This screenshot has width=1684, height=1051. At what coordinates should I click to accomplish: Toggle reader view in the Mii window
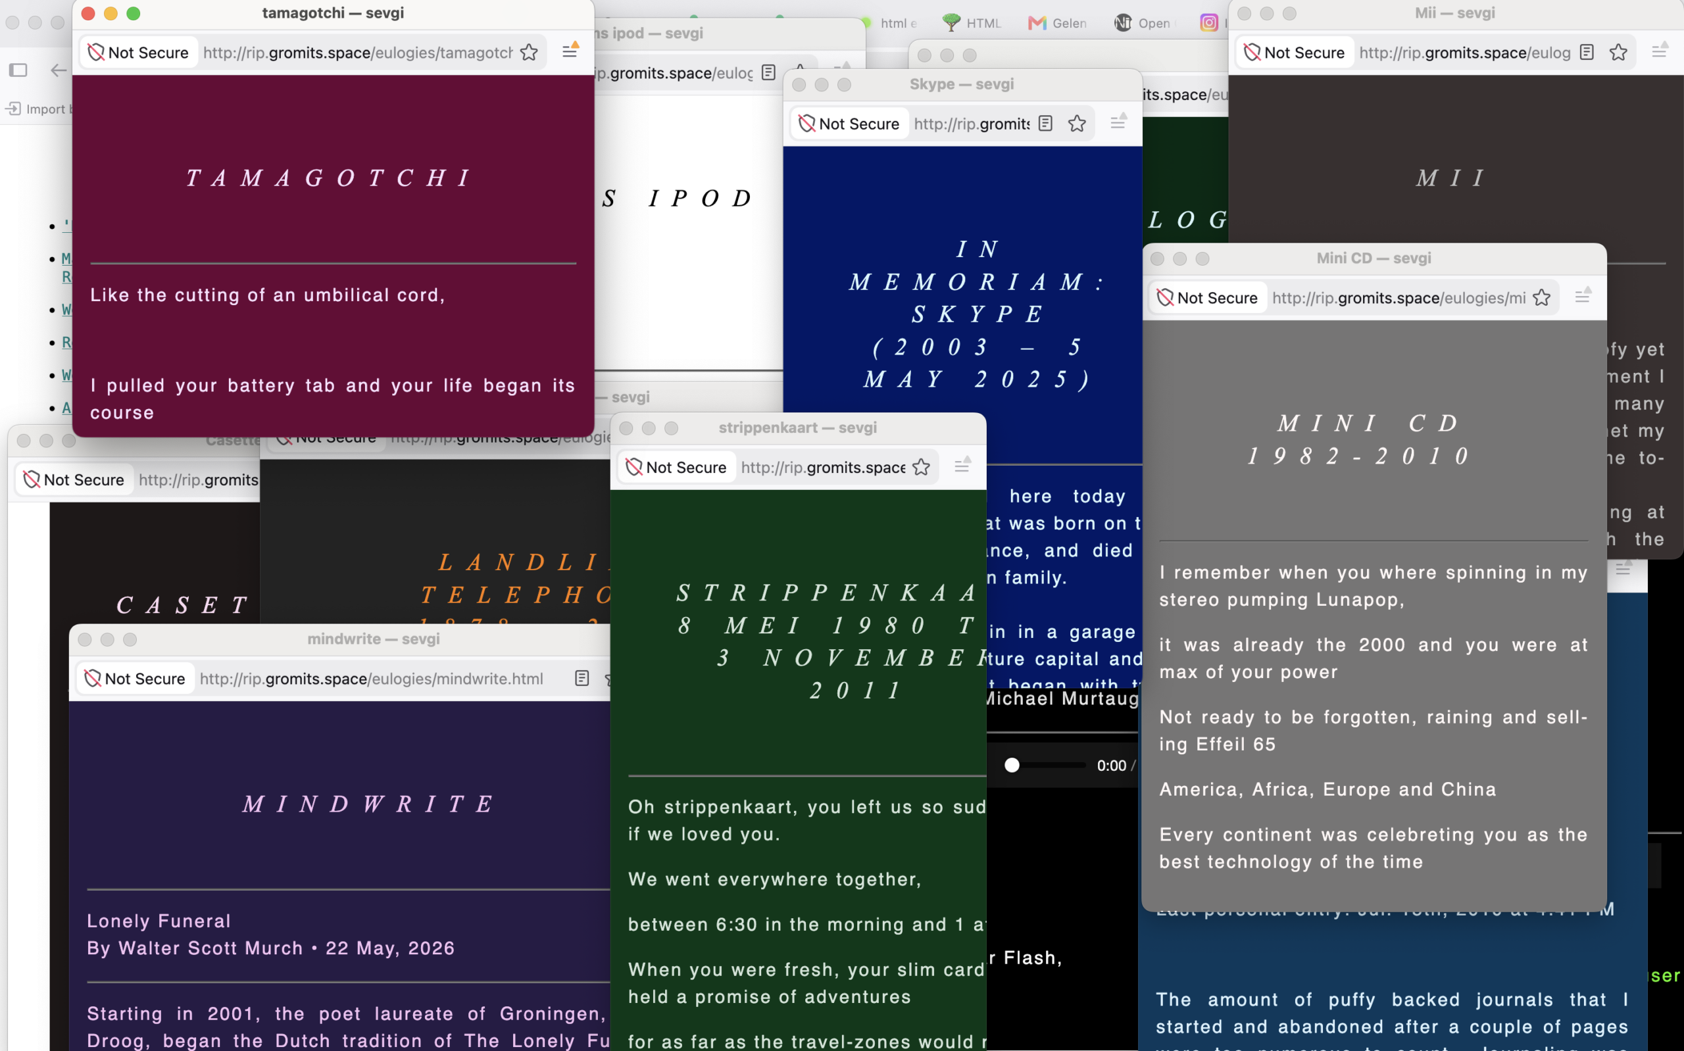[x=1587, y=52]
